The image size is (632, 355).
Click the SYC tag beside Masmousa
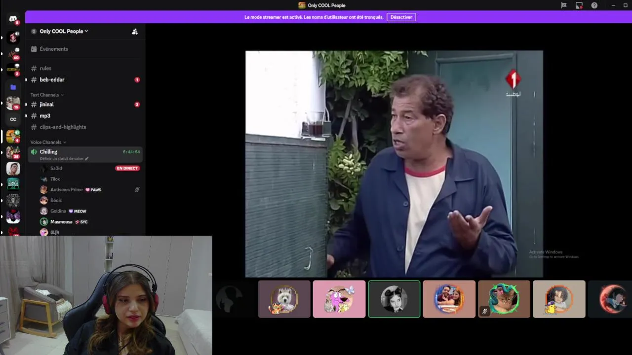click(81, 222)
